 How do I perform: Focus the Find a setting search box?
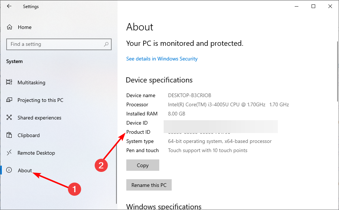tap(55, 44)
